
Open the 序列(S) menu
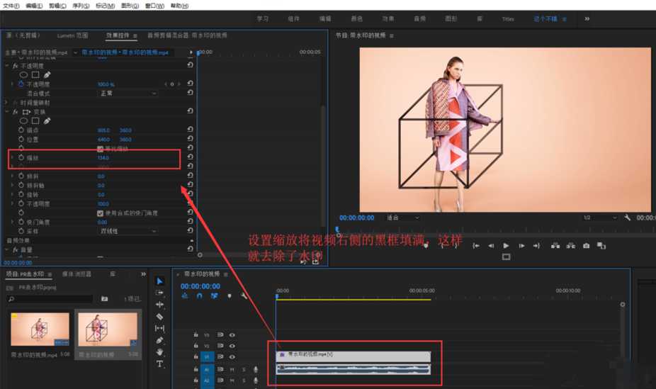tap(81, 6)
